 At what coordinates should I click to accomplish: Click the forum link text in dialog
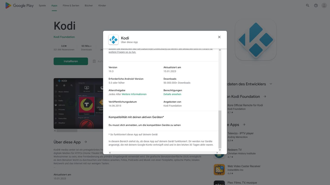coord(161,50)
